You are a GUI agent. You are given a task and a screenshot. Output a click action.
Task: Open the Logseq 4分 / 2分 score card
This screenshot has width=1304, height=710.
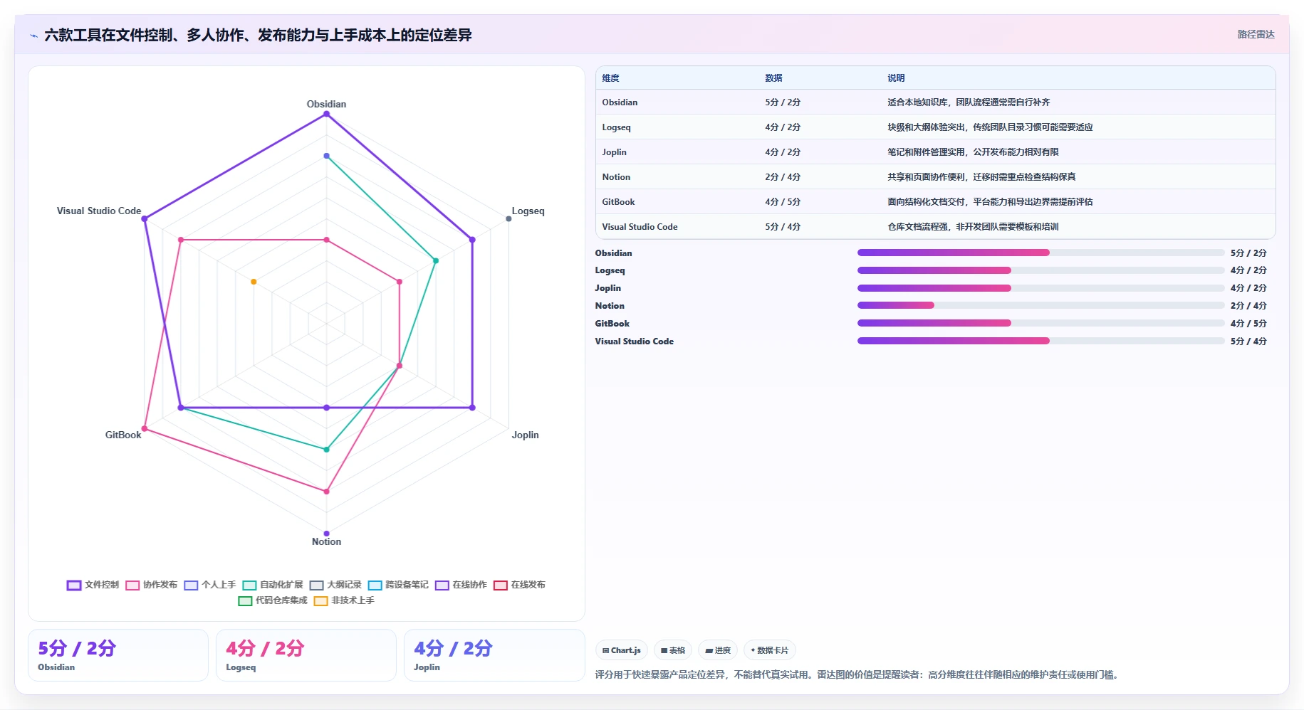[306, 655]
